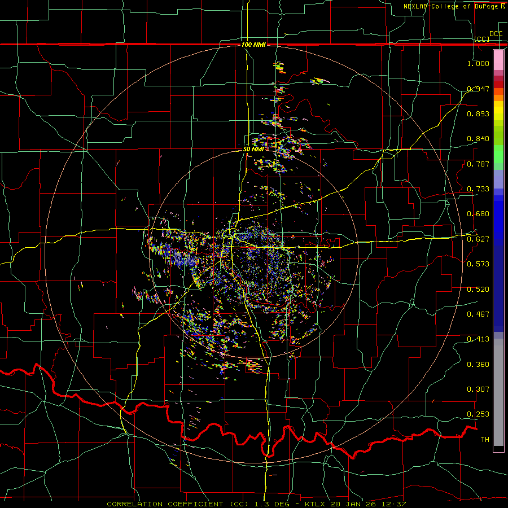508x508 pixels.
Task: Click the 0.787 scale value
Action: coord(478,164)
